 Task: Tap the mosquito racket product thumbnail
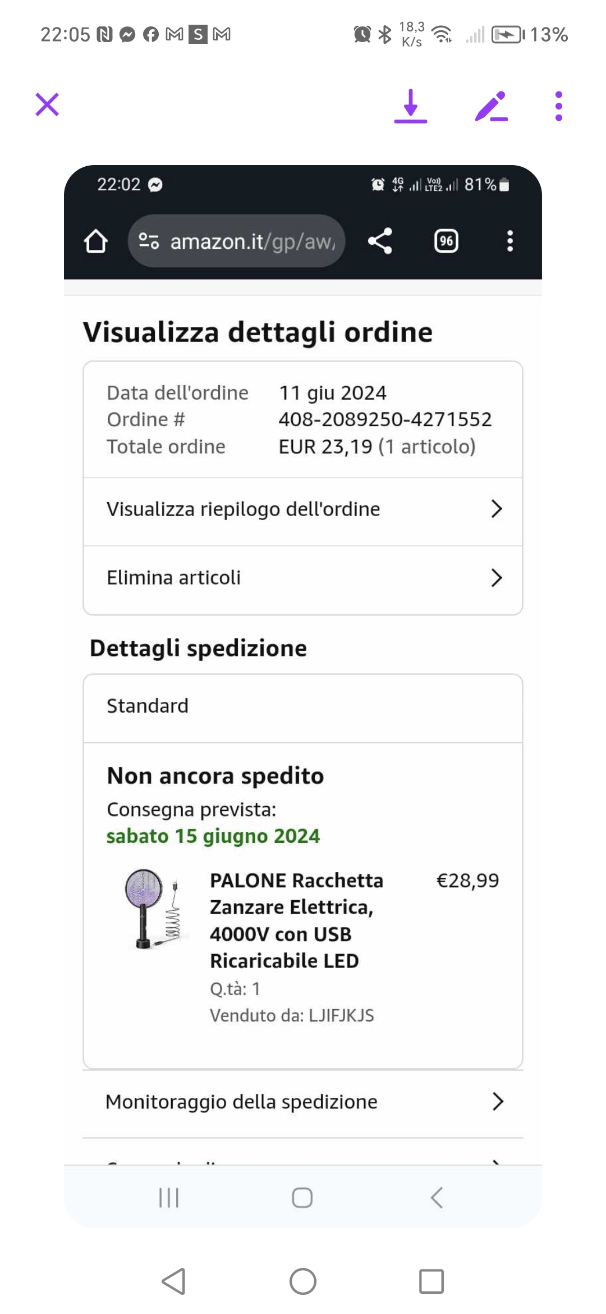click(x=152, y=909)
